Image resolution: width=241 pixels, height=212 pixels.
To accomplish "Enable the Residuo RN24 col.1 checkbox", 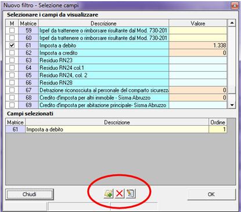I will (12, 68).
